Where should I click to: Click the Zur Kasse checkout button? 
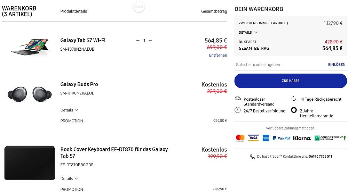(x=291, y=81)
